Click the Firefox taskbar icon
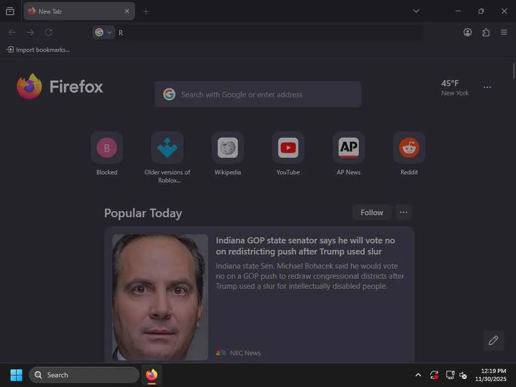Image resolution: width=516 pixels, height=387 pixels. pyautogui.click(x=152, y=375)
